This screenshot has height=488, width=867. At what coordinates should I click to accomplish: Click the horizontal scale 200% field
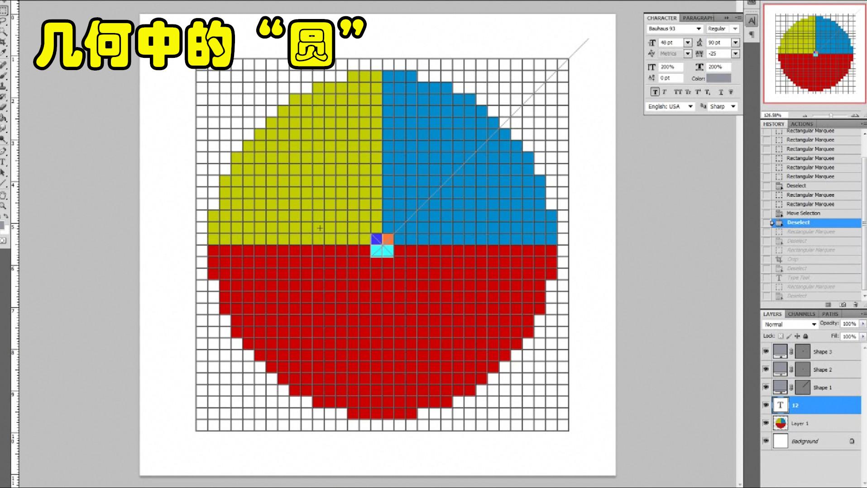coord(719,67)
